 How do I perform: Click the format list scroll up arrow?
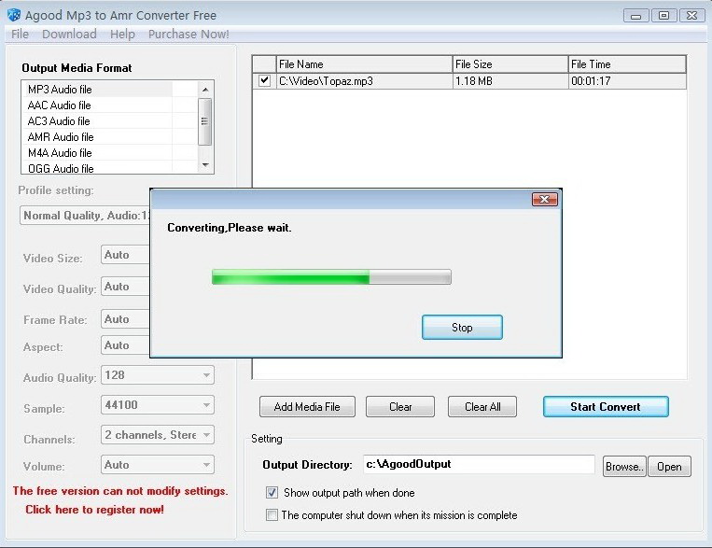click(205, 90)
